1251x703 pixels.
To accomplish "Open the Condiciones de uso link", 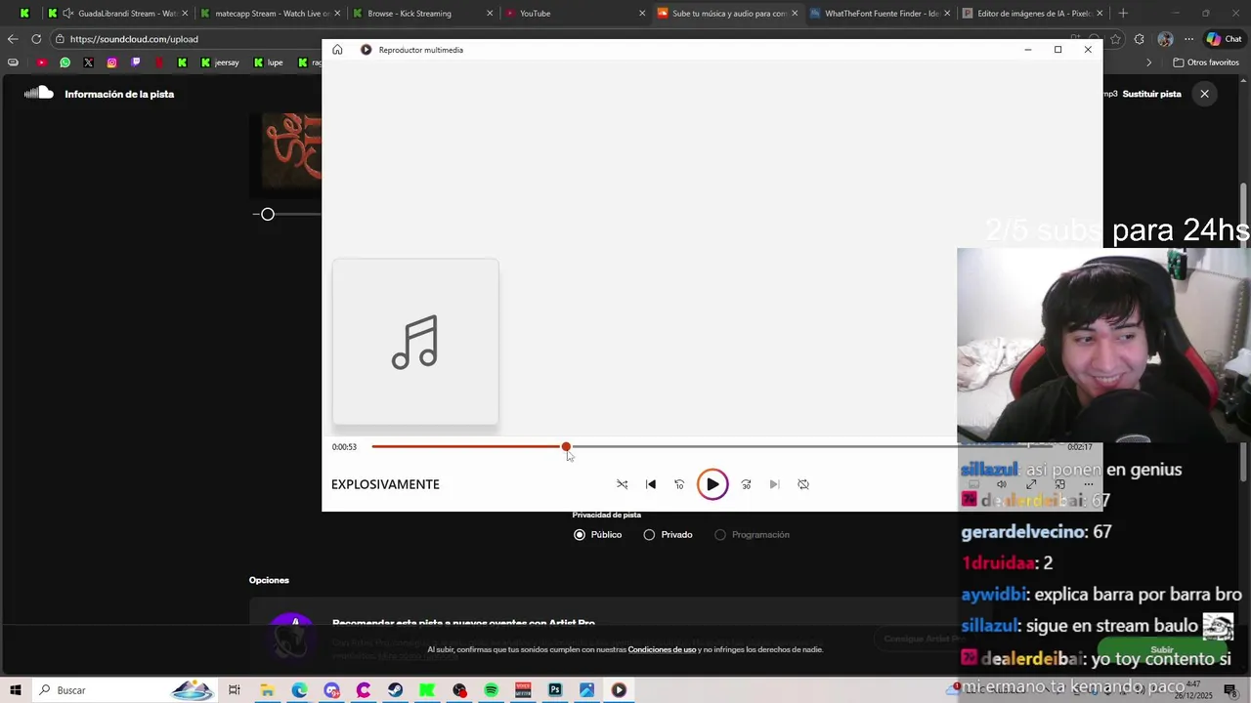I will [x=662, y=649].
